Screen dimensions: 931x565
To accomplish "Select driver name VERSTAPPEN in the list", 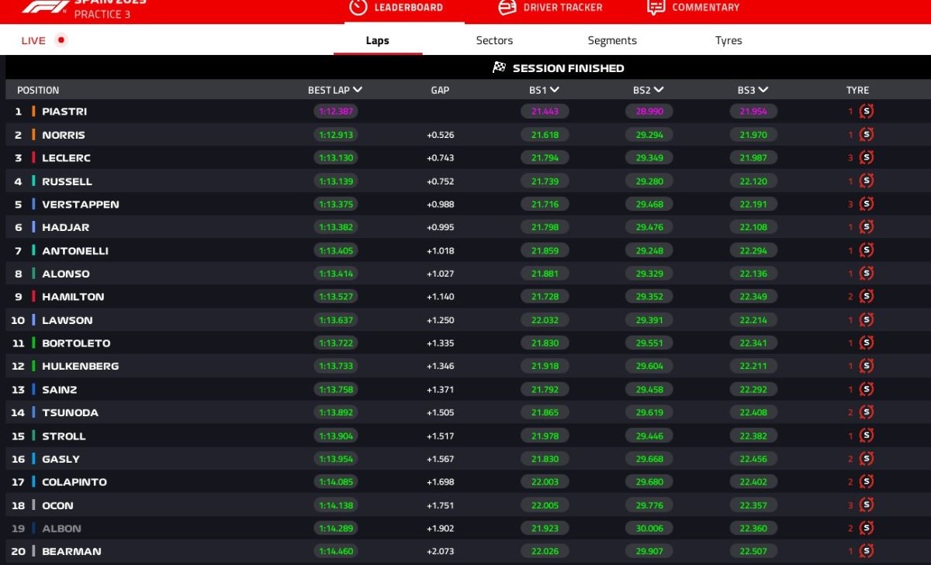I will click(81, 205).
